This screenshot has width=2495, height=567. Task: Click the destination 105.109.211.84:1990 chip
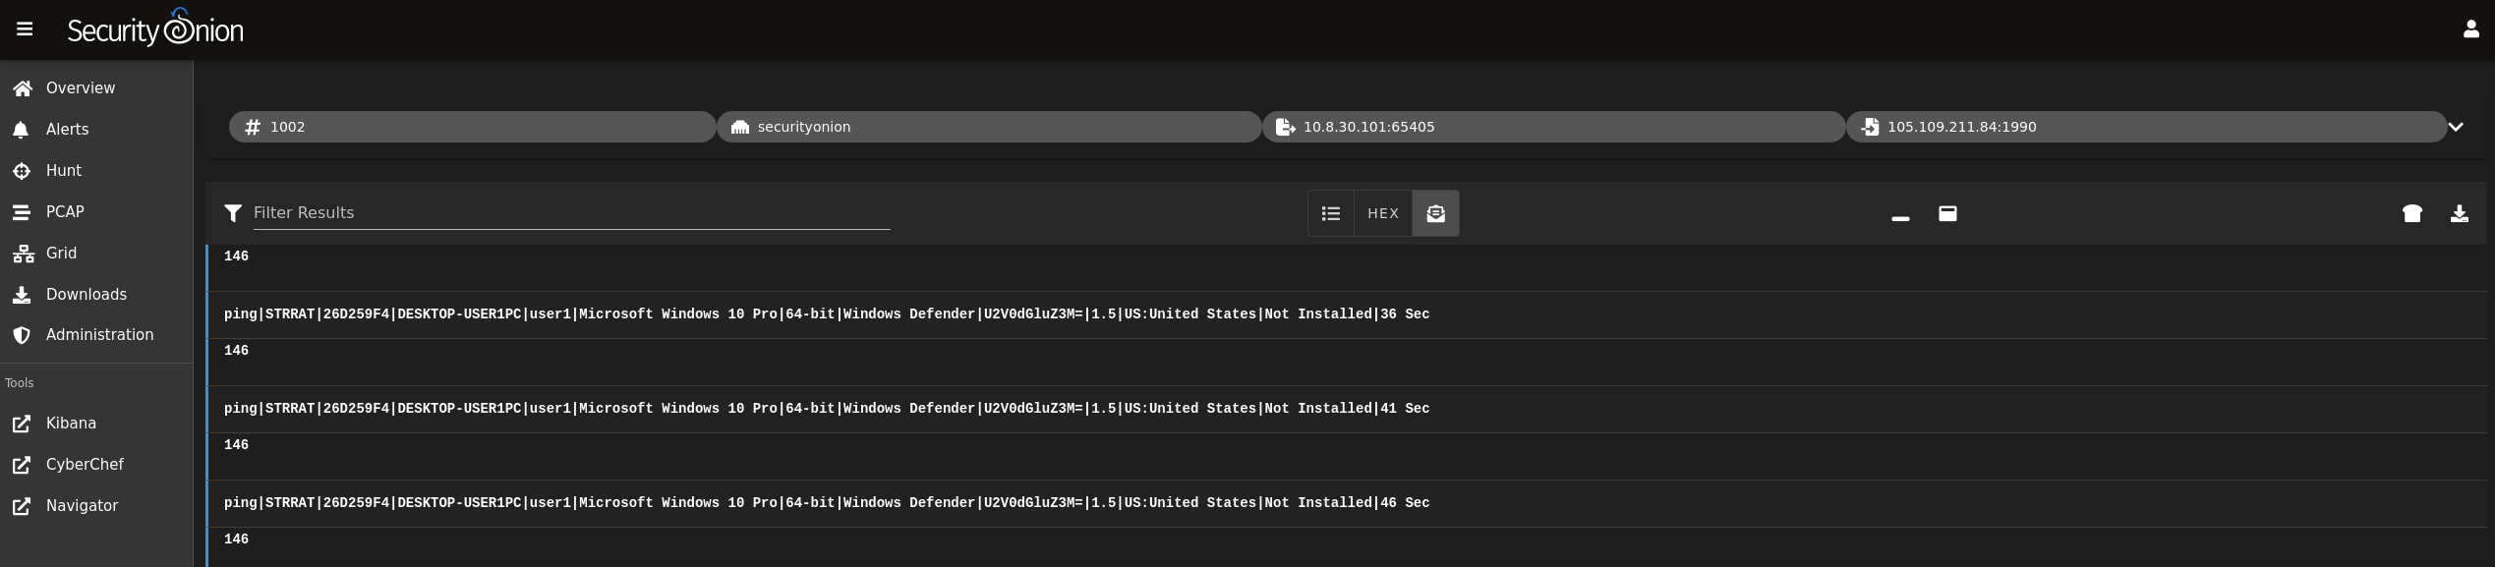tap(2146, 127)
